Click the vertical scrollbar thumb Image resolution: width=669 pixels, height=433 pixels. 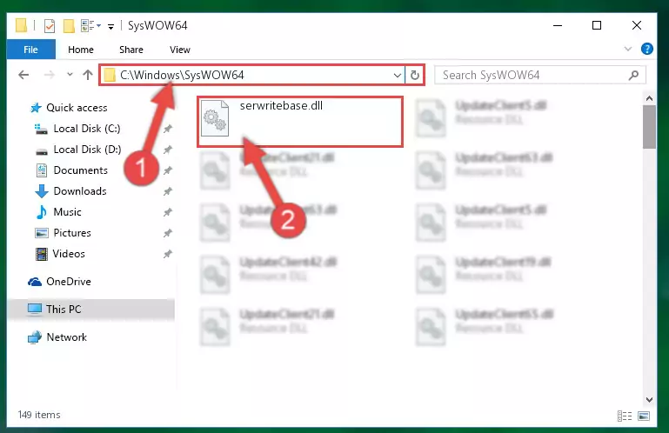(649, 127)
